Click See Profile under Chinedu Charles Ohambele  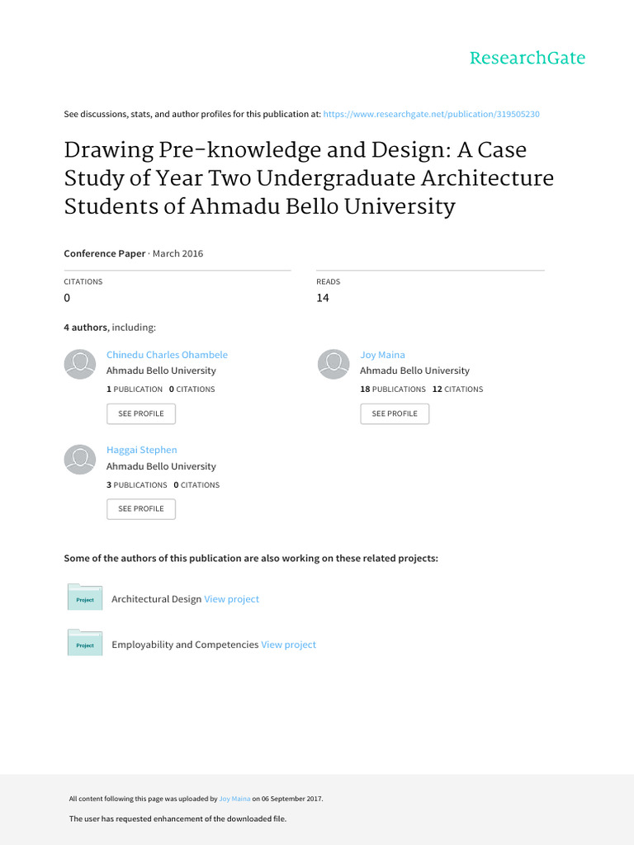(x=141, y=414)
